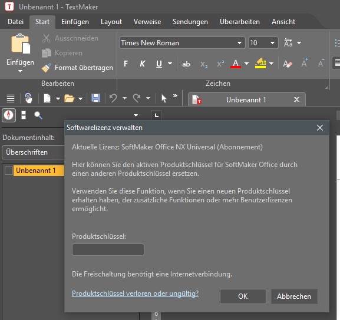Image resolution: width=340 pixels, height=320 pixels.
Task: Close the Softwarelizenz verwalten dialog
Action: coord(320,128)
